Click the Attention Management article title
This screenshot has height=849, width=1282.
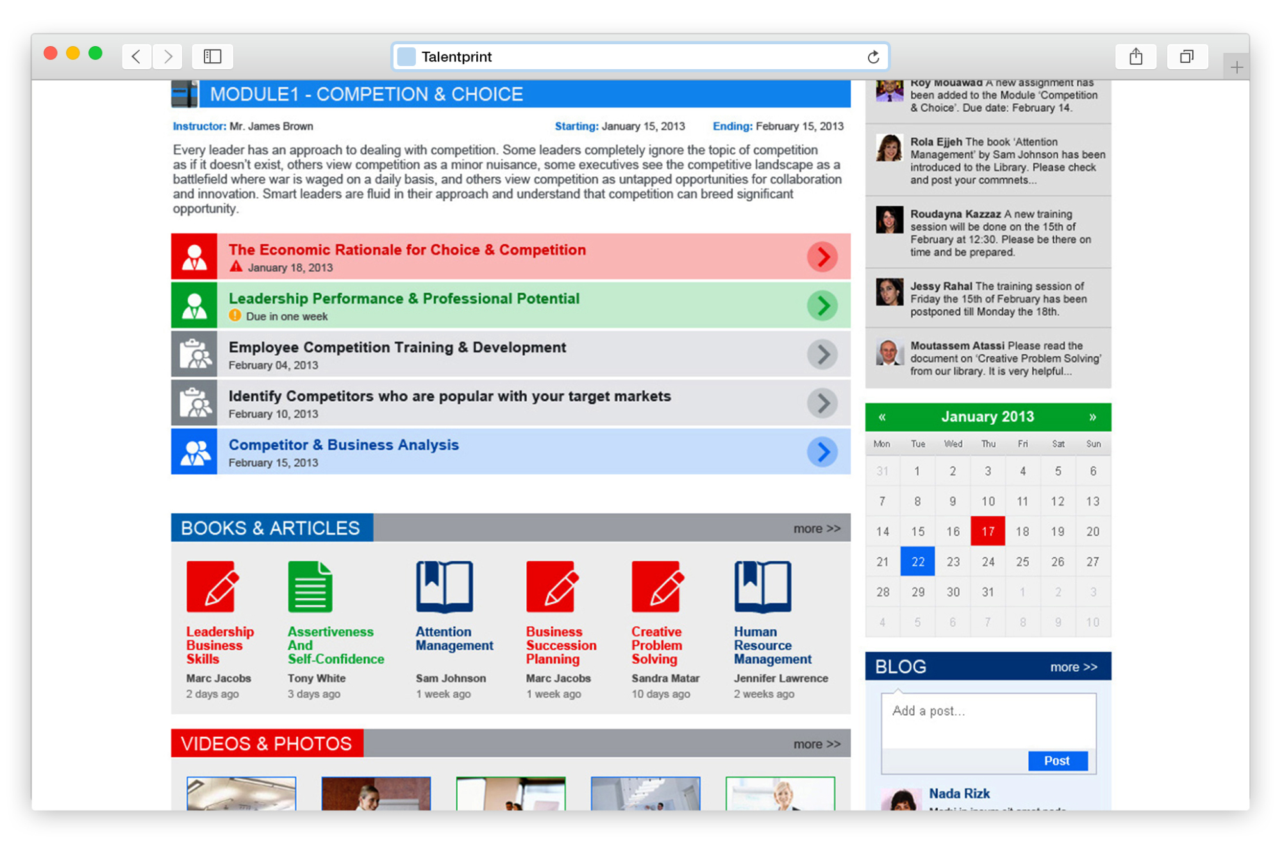(454, 639)
